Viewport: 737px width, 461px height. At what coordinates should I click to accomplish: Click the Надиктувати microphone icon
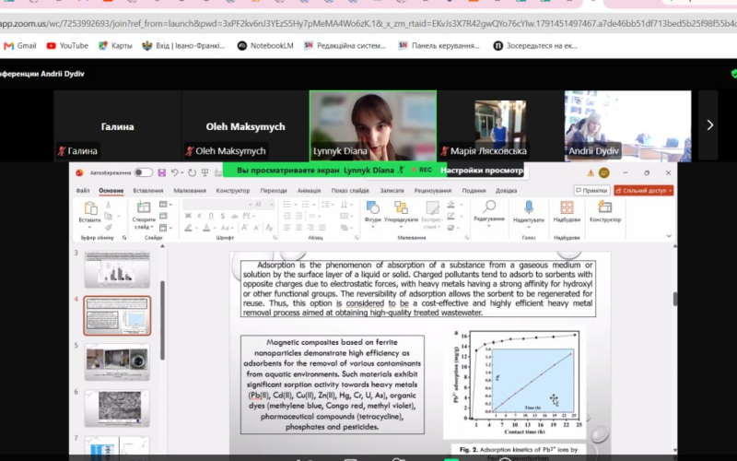529,207
